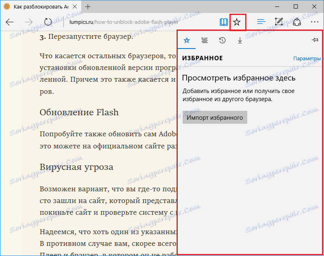Click the Hub (favorites) star icon in toolbar

point(238,22)
